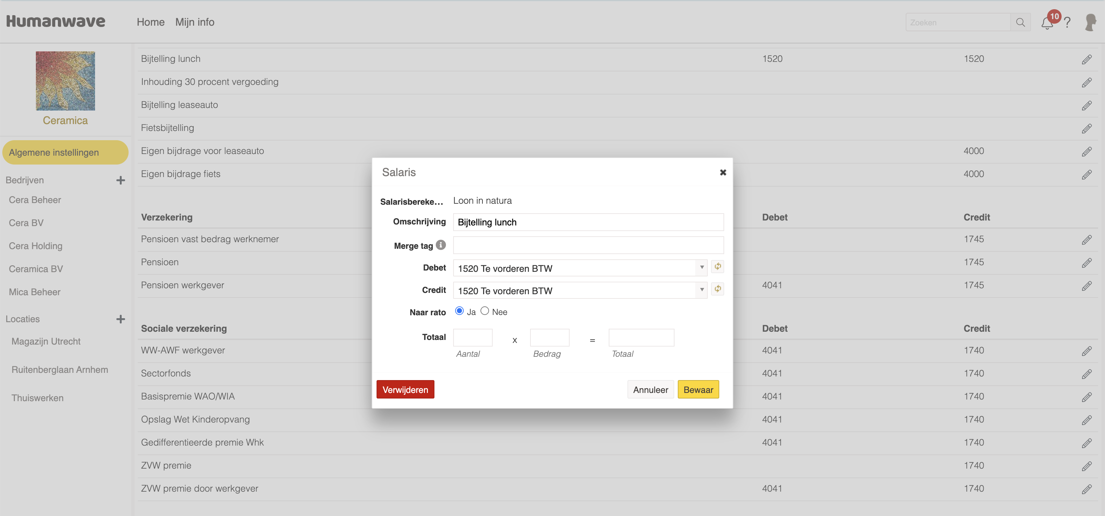Open the Credit account dropdown
Viewport: 1105px width, 516px height.
click(579, 291)
